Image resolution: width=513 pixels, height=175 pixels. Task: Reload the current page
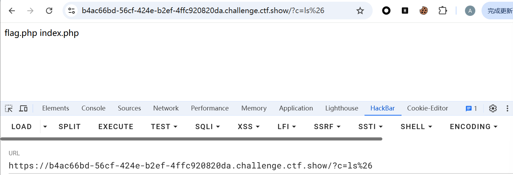(49, 11)
